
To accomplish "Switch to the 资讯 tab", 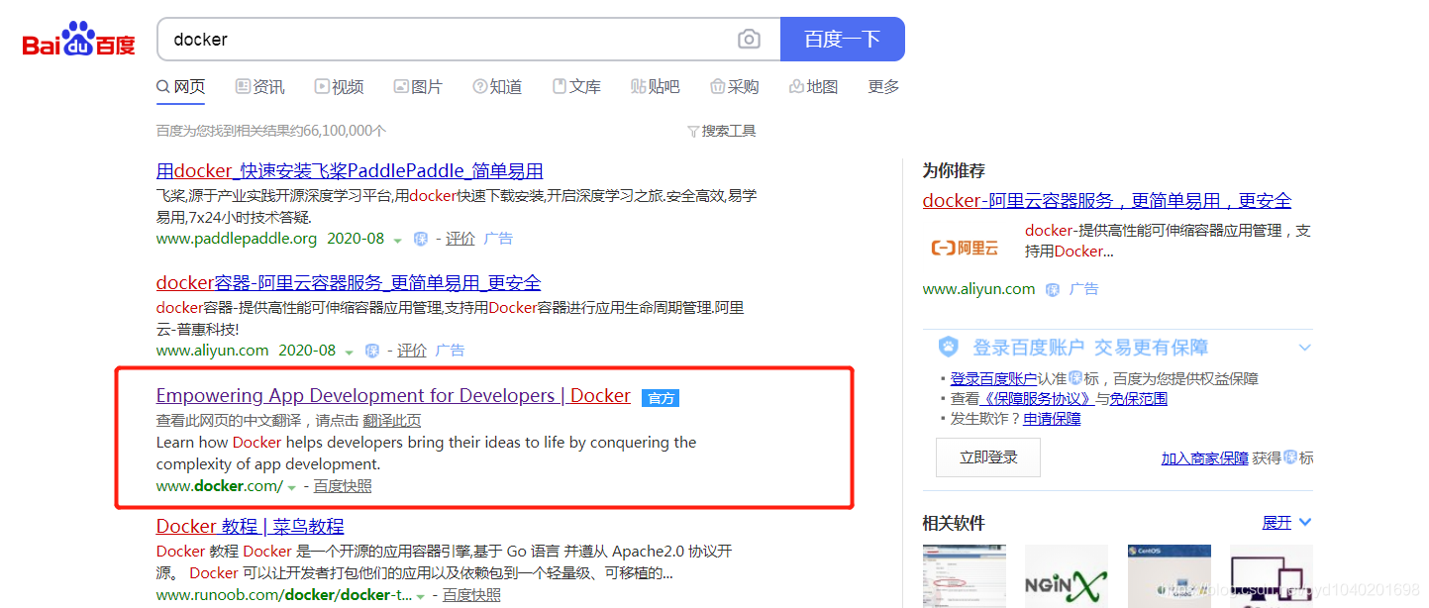I will [x=259, y=87].
